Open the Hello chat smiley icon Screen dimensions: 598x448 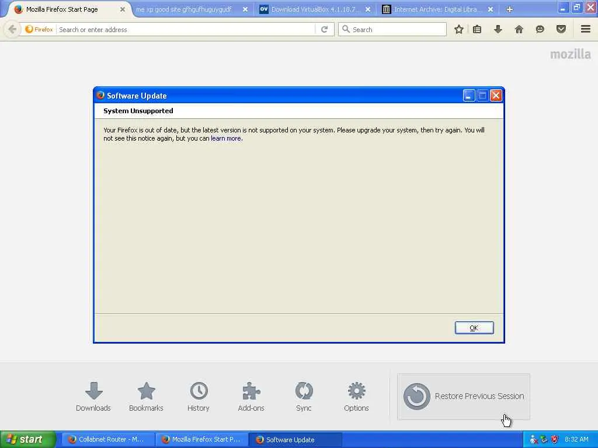[x=540, y=29]
